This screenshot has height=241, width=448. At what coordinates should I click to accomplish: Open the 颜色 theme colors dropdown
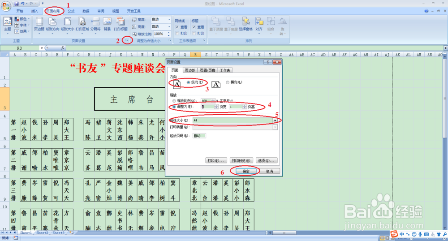[22, 19]
